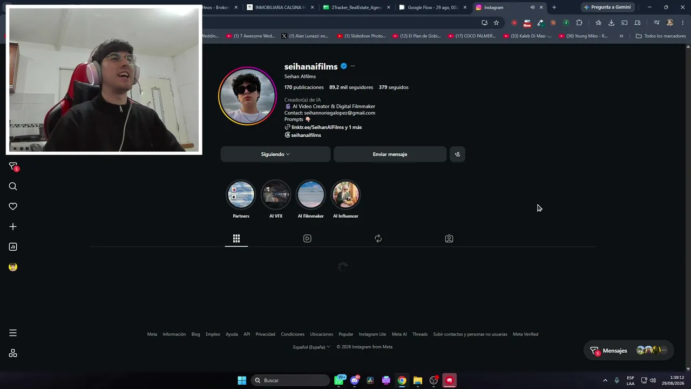Open the Empleo footer link
The height and width of the screenshot is (389, 691).
click(213, 334)
